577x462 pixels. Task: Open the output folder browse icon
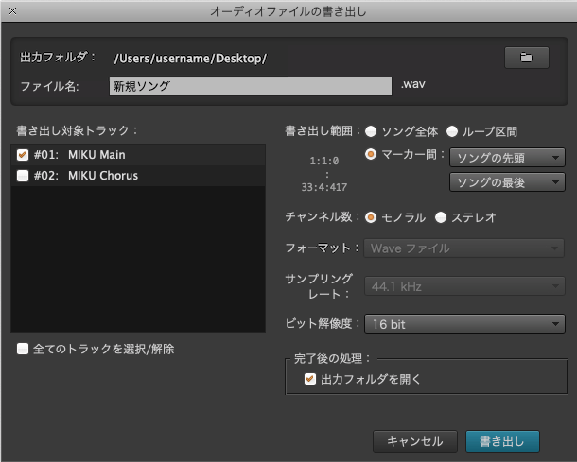(x=527, y=58)
